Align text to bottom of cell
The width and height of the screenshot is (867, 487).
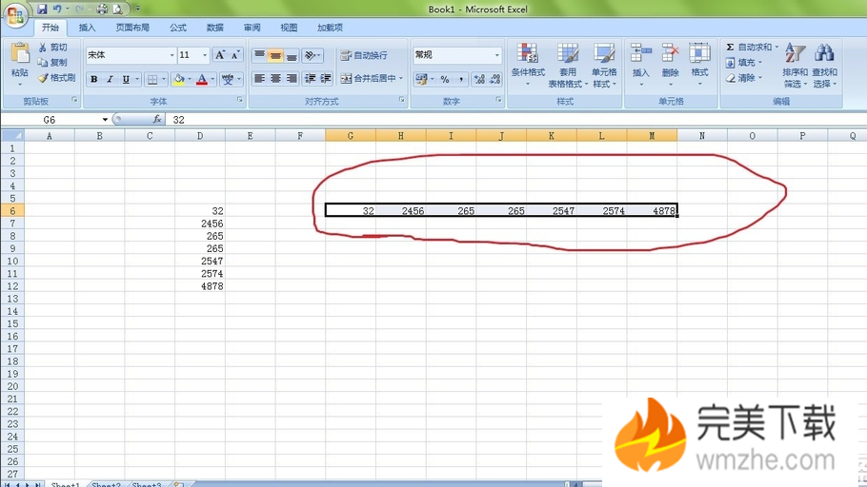click(x=292, y=55)
